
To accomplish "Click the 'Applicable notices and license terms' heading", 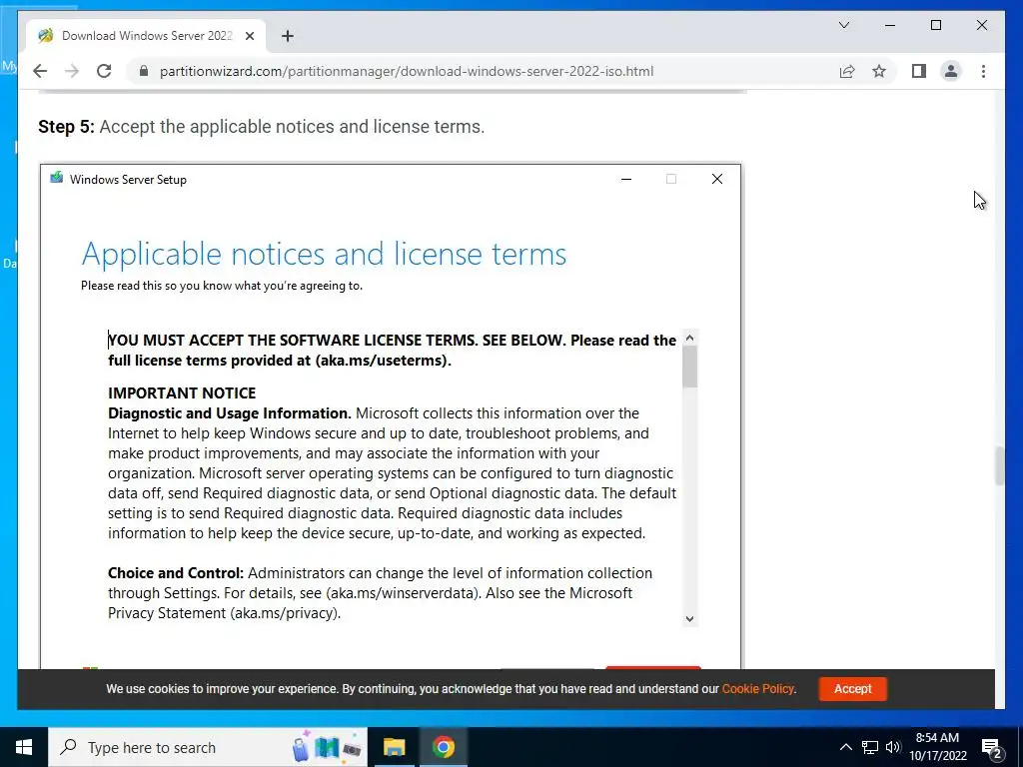I will (x=324, y=254).
